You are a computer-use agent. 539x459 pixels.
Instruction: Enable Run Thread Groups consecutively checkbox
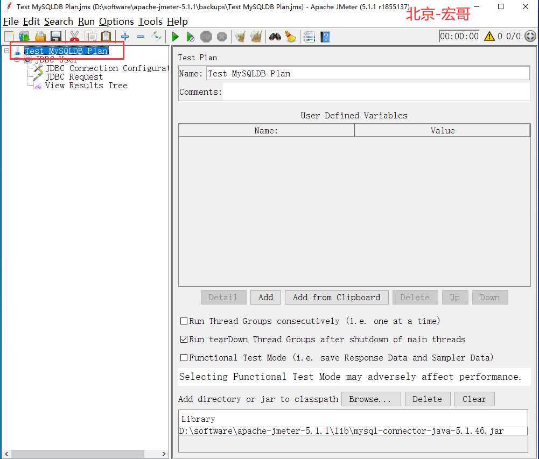click(184, 321)
